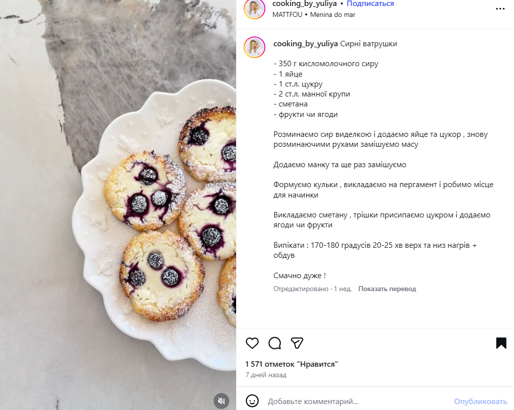This screenshot has width=514, height=410.
Task: Click the 7 дней назад timestamp
Action: click(x=266, y=375)
